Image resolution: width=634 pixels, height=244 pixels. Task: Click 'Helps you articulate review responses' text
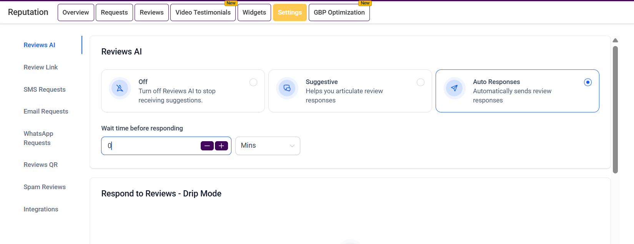[x=344, y=96]
